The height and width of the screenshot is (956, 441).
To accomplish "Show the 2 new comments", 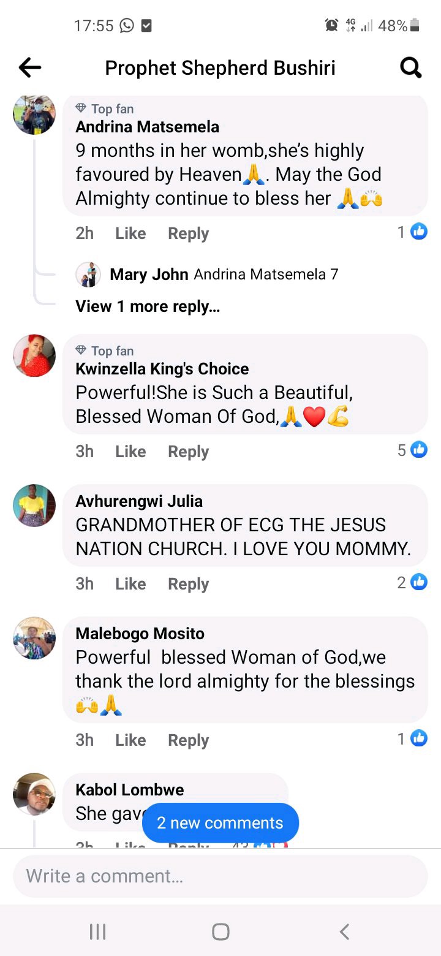I will (221, 823).
